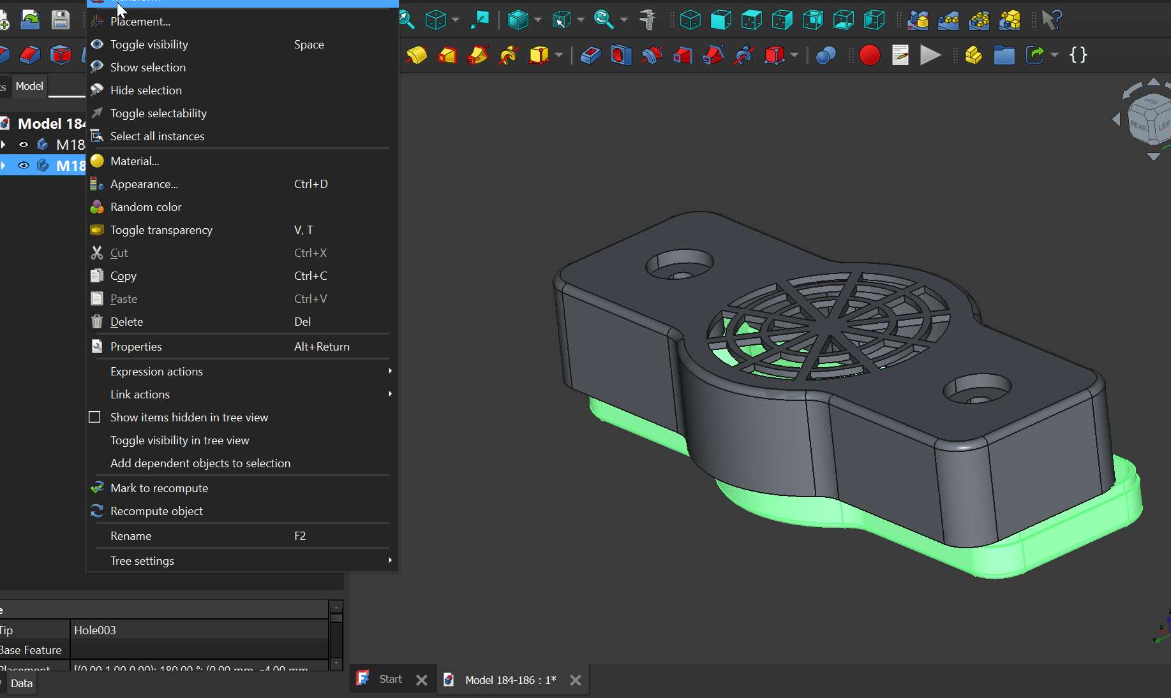The height and width of the screenshot is (698, 1171).
Task: Click the Create group folder icon
Action: (x=1004, y=55)
